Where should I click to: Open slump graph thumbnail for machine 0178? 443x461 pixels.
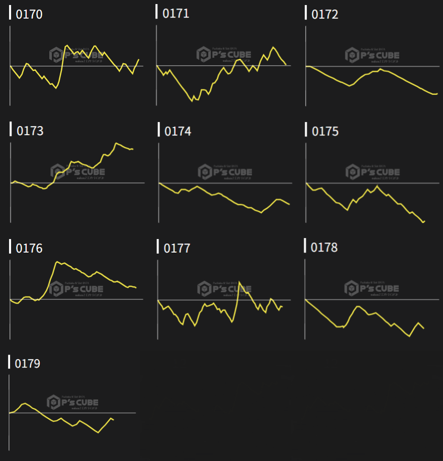click(x=372, y=299)
